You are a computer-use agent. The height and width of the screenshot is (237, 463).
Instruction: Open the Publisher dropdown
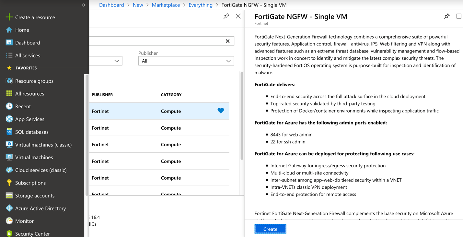click(186, 61)
